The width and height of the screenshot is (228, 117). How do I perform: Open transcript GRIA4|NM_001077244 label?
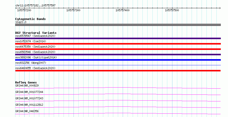coord(29,92)
